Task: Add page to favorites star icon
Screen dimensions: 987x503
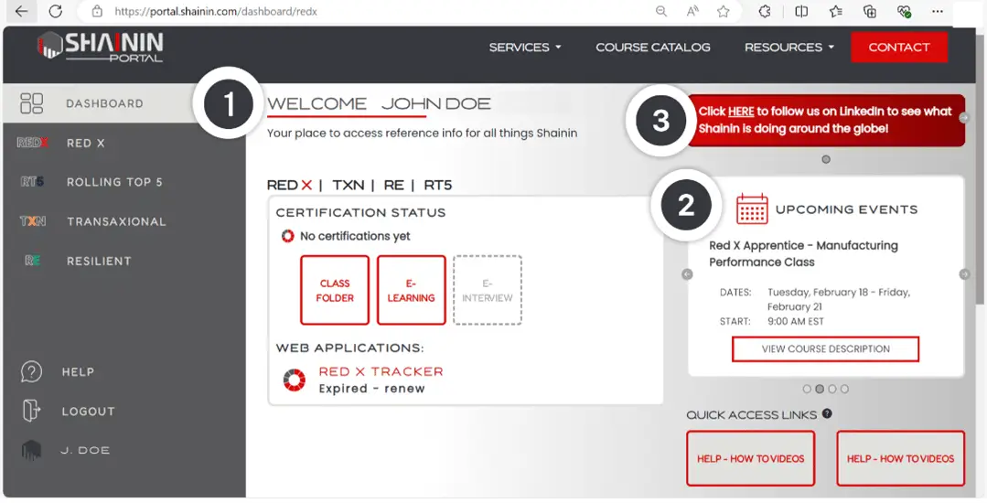Action: pos(724,11)
